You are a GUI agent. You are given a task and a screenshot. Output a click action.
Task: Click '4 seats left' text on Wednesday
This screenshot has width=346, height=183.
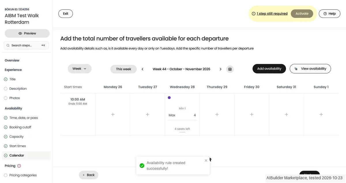click(x=182, y=129)
